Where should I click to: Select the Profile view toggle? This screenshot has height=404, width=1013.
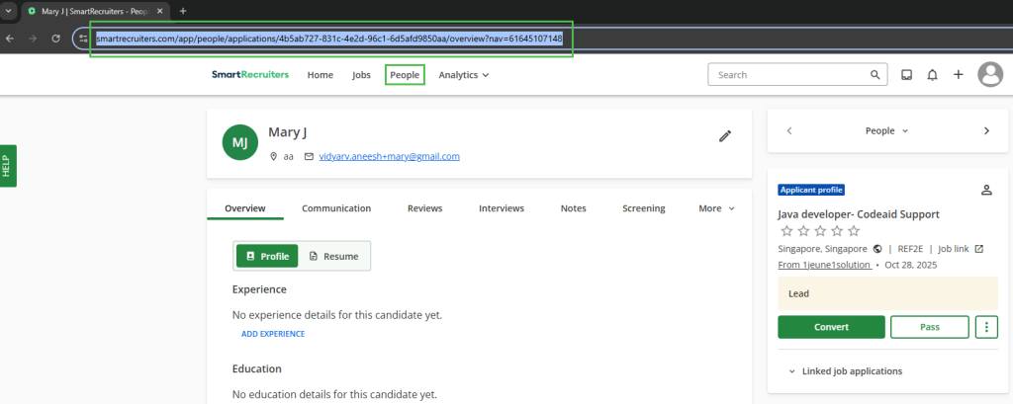click(x=267, y=256)
